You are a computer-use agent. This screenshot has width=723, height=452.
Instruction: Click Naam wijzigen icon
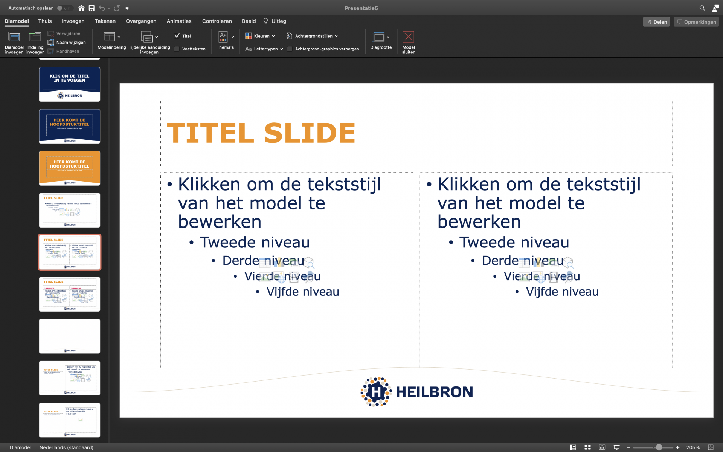click(51, 43)
